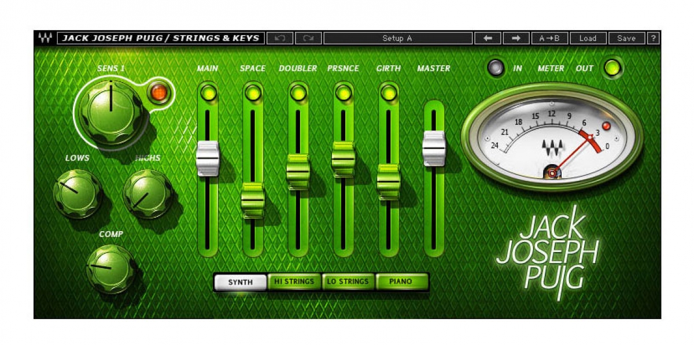694x345 pixels.
Task: Toggle the DOUBLER channel green LED
Action: click(x=298, y=92)
